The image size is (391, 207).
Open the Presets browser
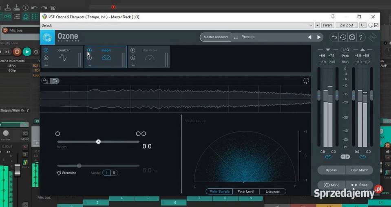[x=248, y=37]
